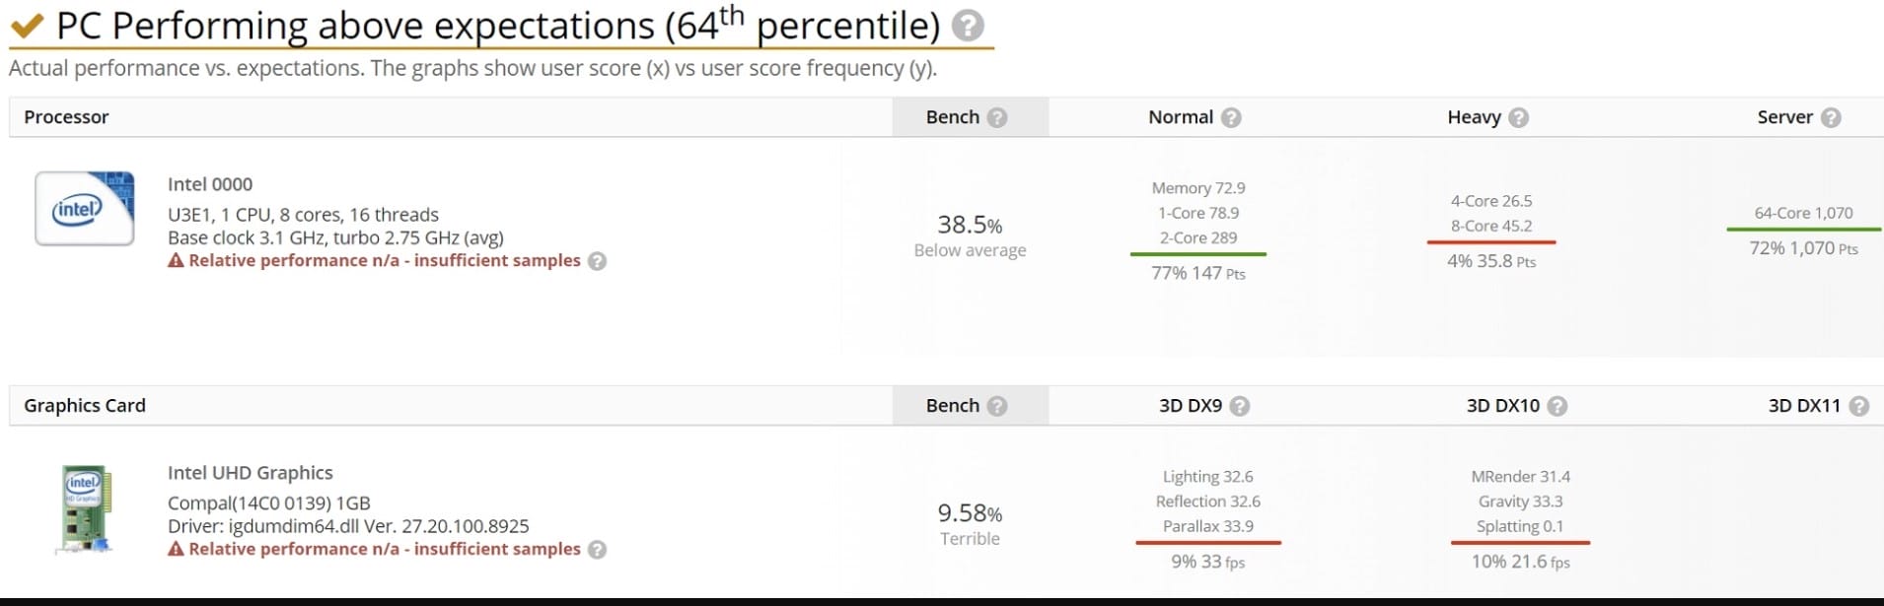Click help icon after graphics insufficient samples warning
This screenshot has width=1884, height=606.
(597, 550)
